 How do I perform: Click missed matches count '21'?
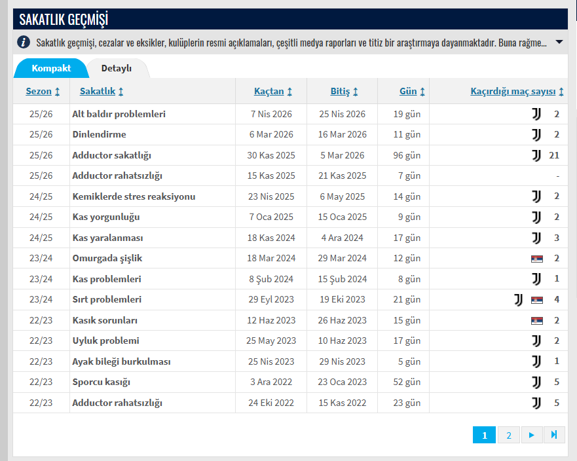(x=554, y=155)
